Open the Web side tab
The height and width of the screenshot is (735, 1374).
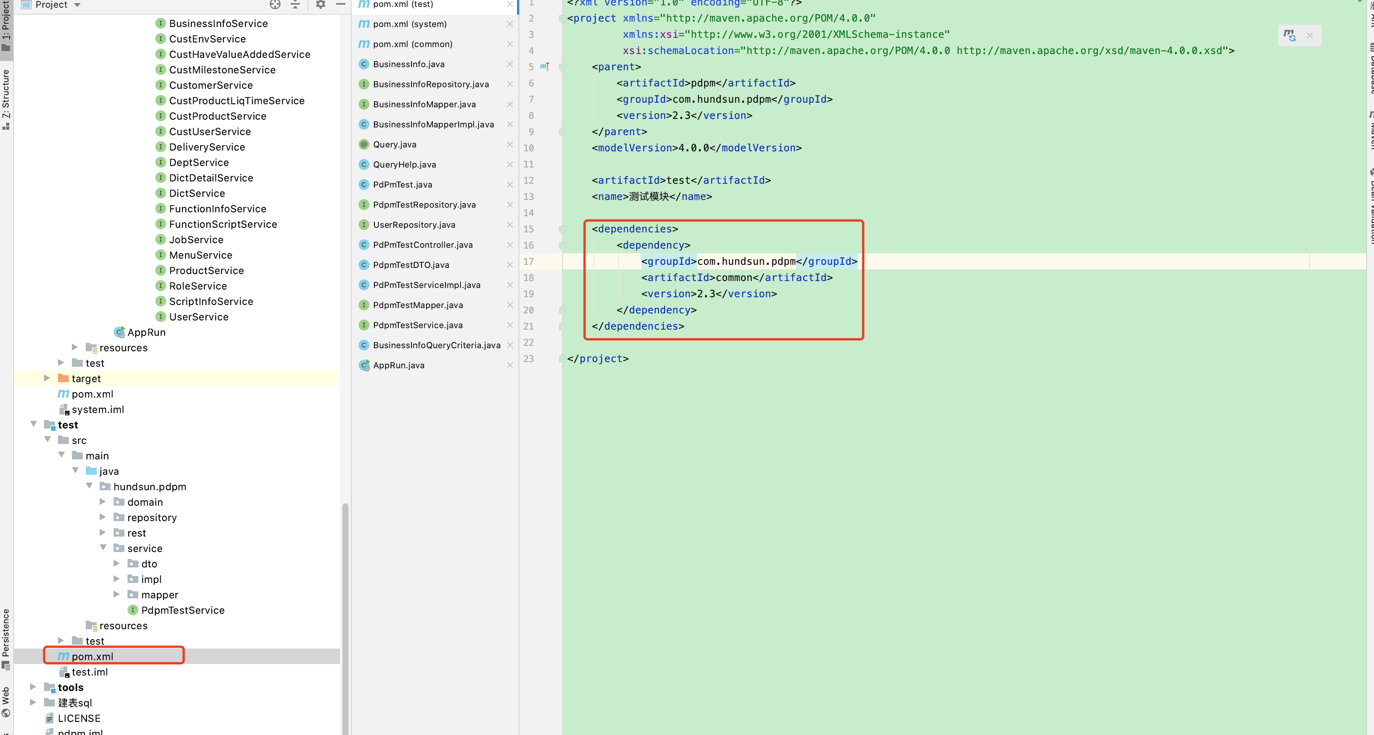coord(6,701)
